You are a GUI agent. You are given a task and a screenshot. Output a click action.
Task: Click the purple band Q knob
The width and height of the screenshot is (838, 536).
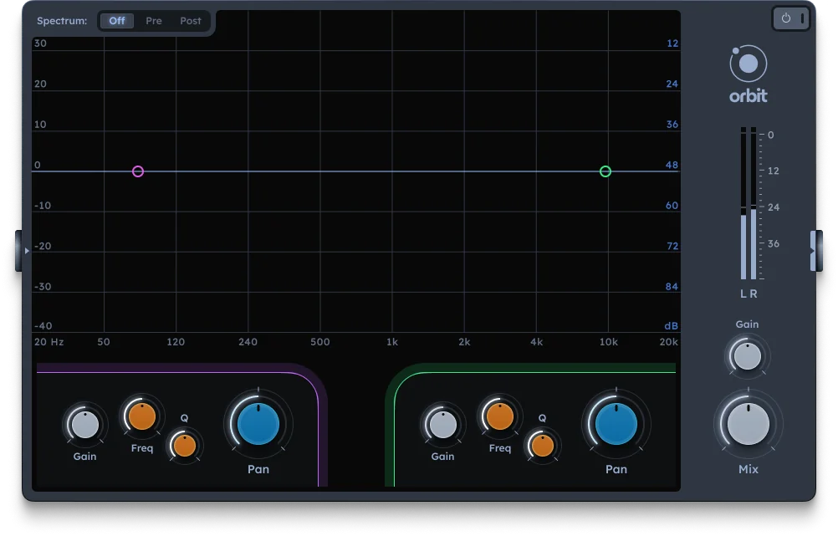(184, 446)
